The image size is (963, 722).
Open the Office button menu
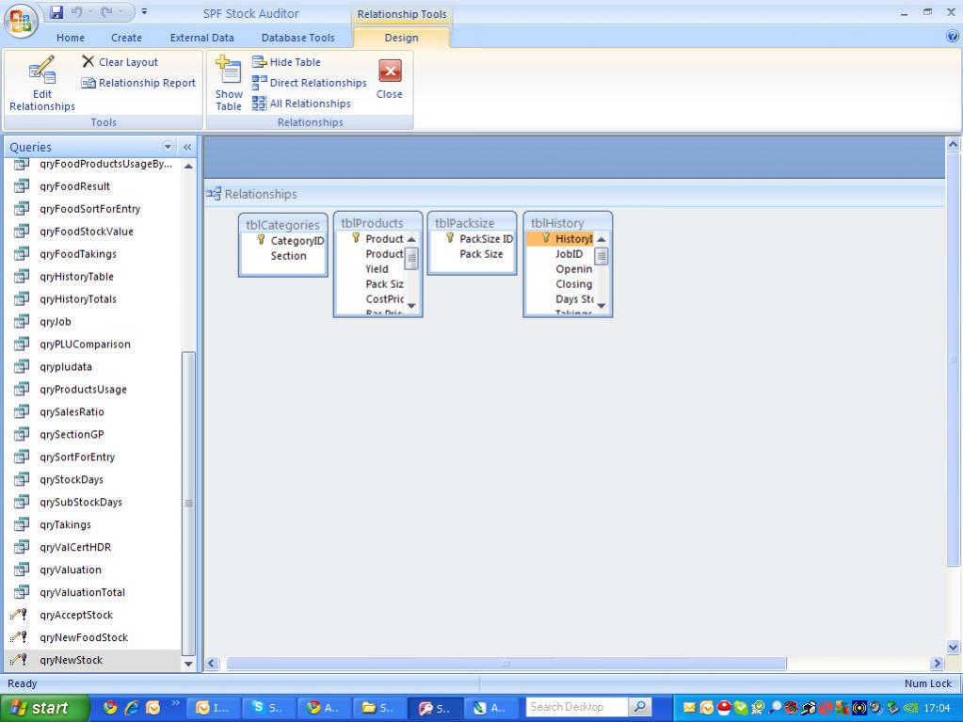(21, 22)
